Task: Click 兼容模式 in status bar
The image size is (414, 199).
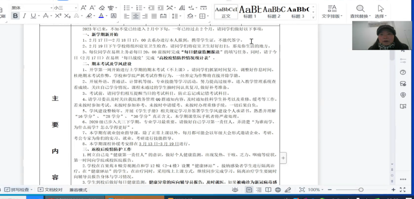Action: click(78, 190)
